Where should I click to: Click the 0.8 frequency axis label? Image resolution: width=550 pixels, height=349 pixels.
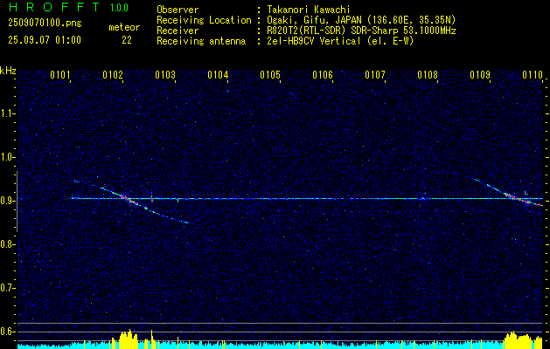pyautogui.click(x=7, y=244)
